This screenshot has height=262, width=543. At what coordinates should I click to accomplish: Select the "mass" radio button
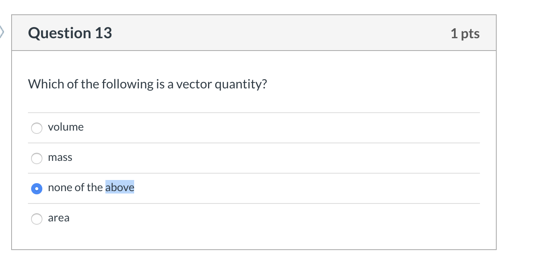click(x=37, y=158)
